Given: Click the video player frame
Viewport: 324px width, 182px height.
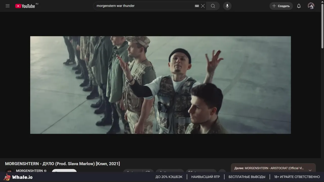Looking at the screenshot, I should 160,85.
